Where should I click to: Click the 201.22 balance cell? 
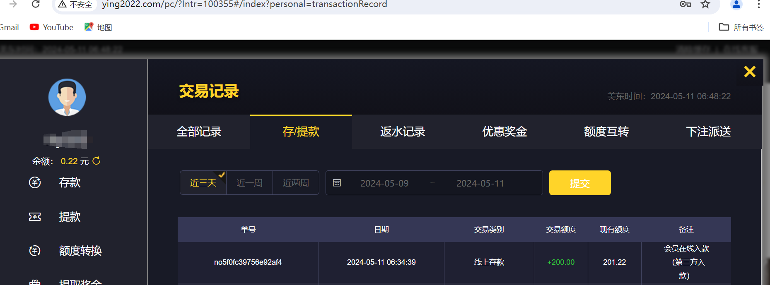coord(615,262)
